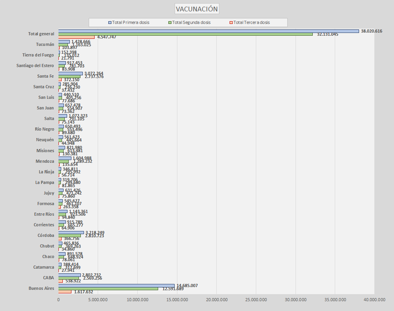The image size is (394, 311).
Task: Click the 35.000.000 x-axis tick label
Action: coord(335,300)
